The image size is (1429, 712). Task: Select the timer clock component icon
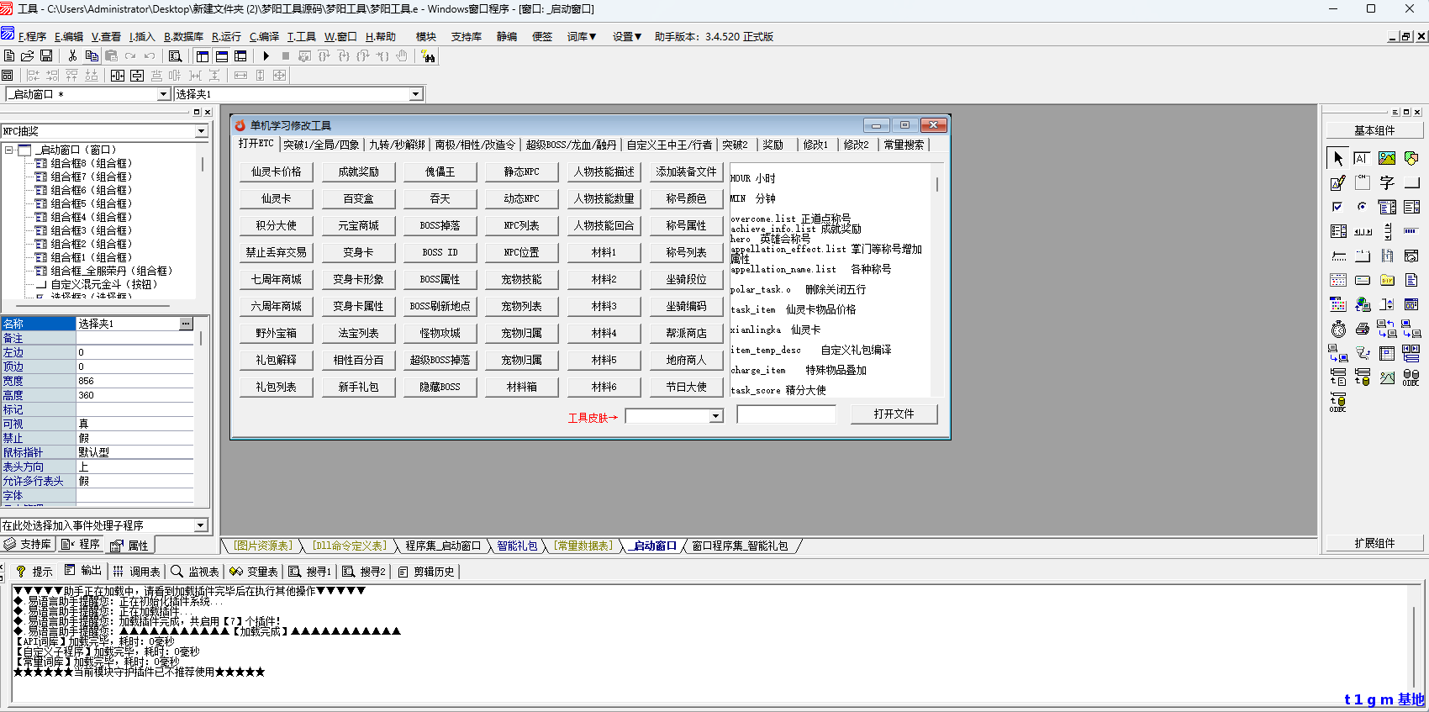1338,329
